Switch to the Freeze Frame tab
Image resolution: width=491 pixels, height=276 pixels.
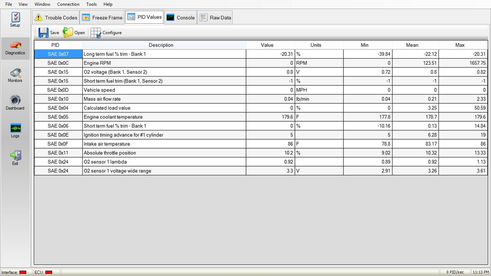tap(102, 18)
